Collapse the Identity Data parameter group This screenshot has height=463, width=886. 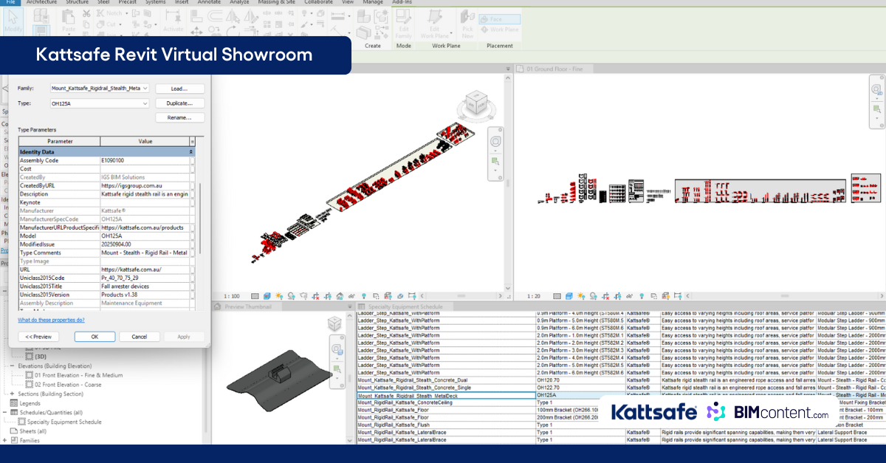(x=191, y=151)
